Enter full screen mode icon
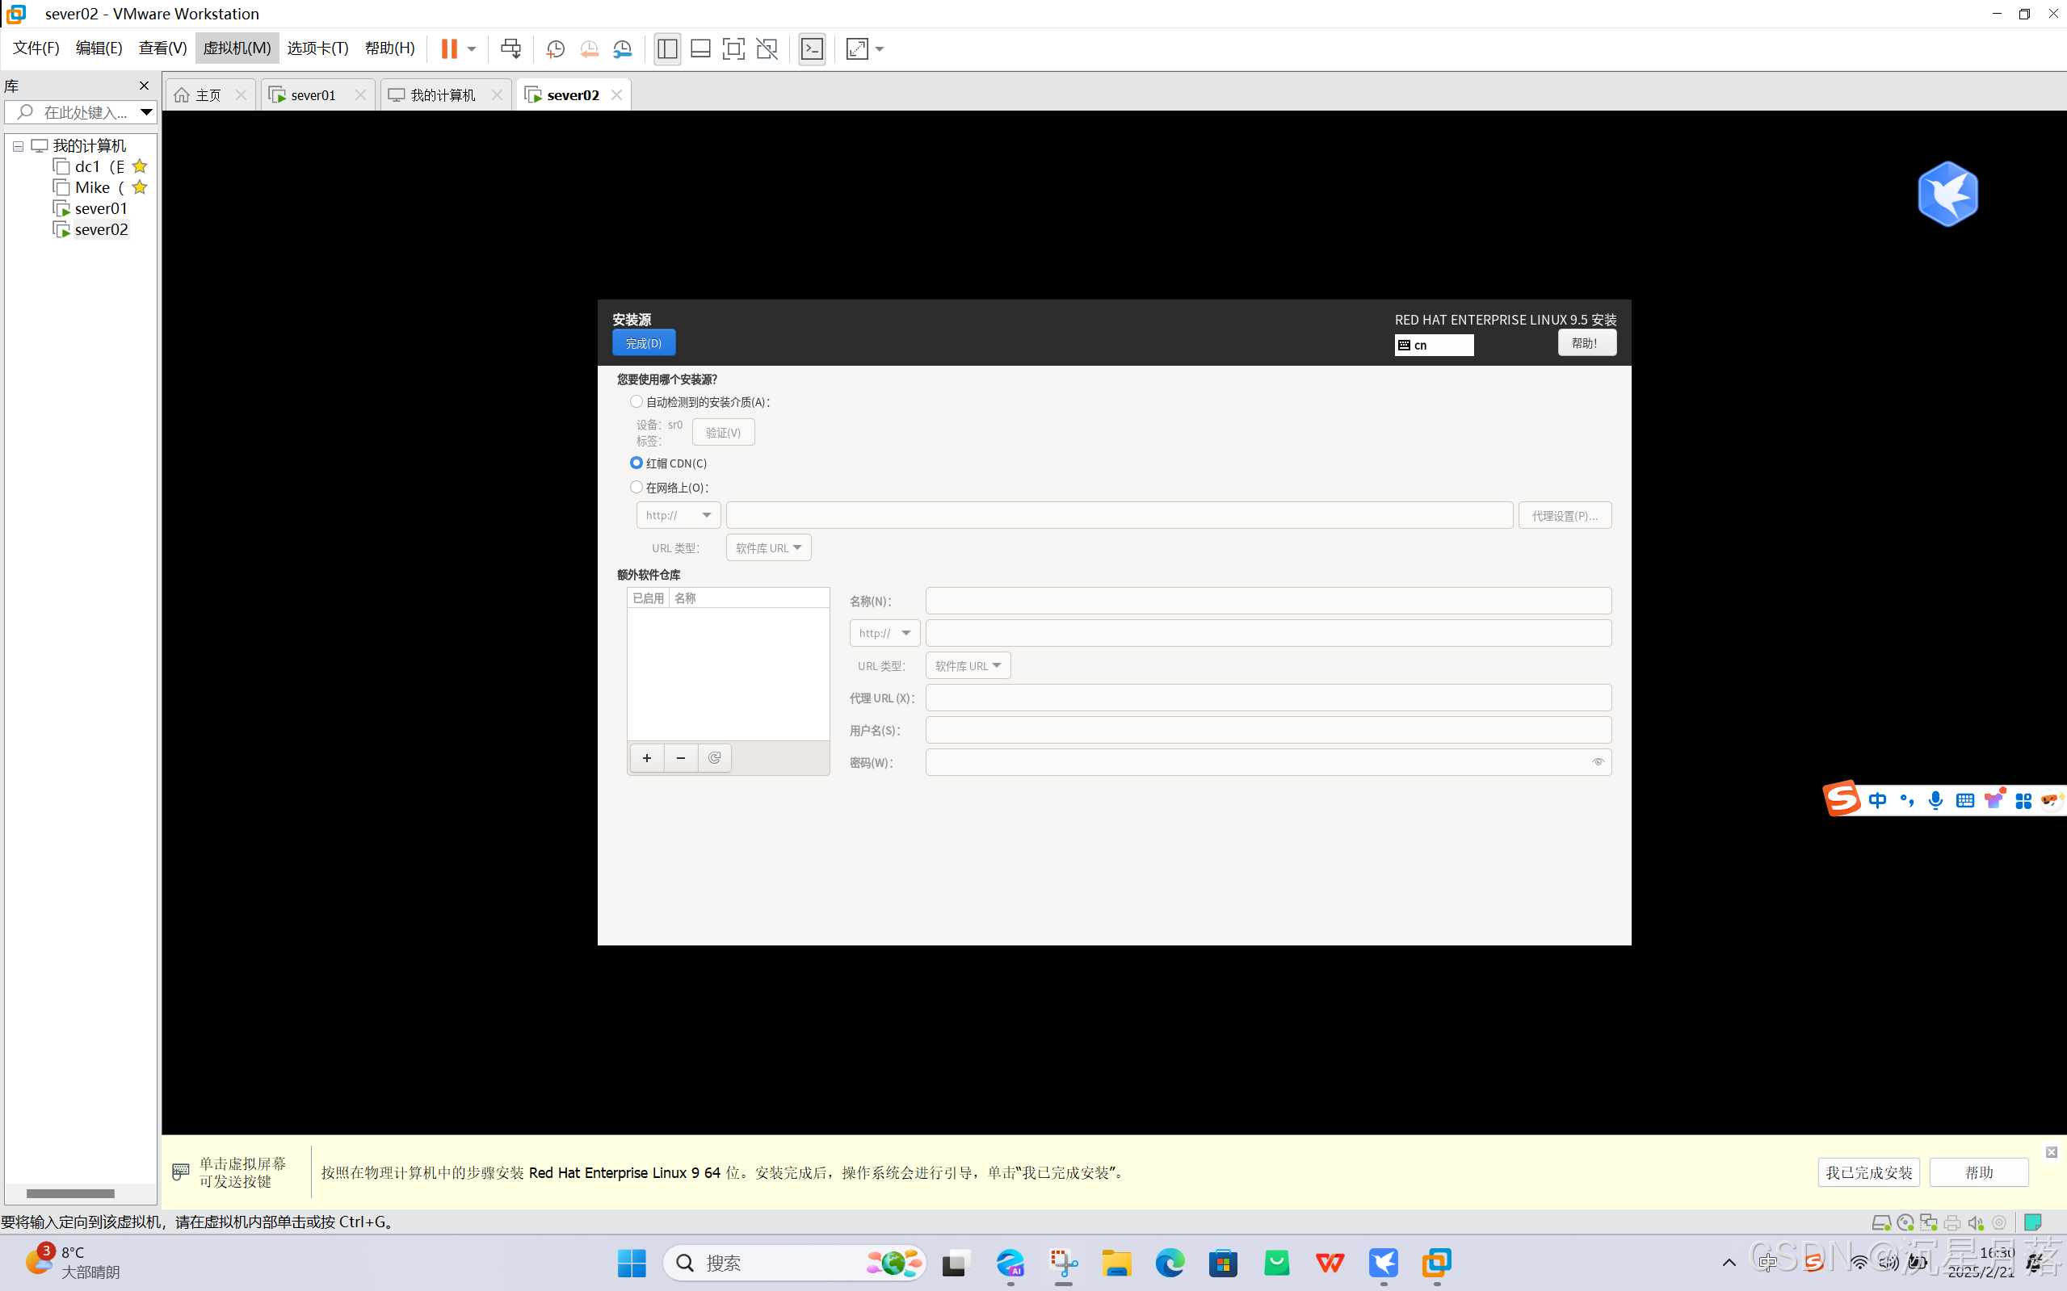2067x1291 pixels. pyautogui.click(x=733, y=48)
